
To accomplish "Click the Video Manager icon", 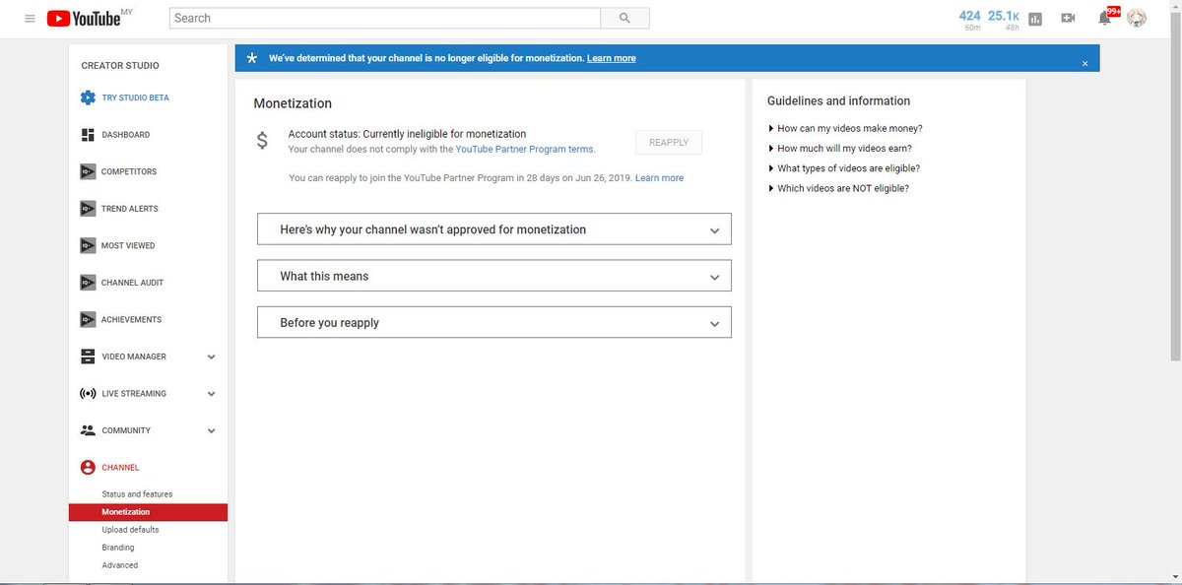I will pos(88,357).
